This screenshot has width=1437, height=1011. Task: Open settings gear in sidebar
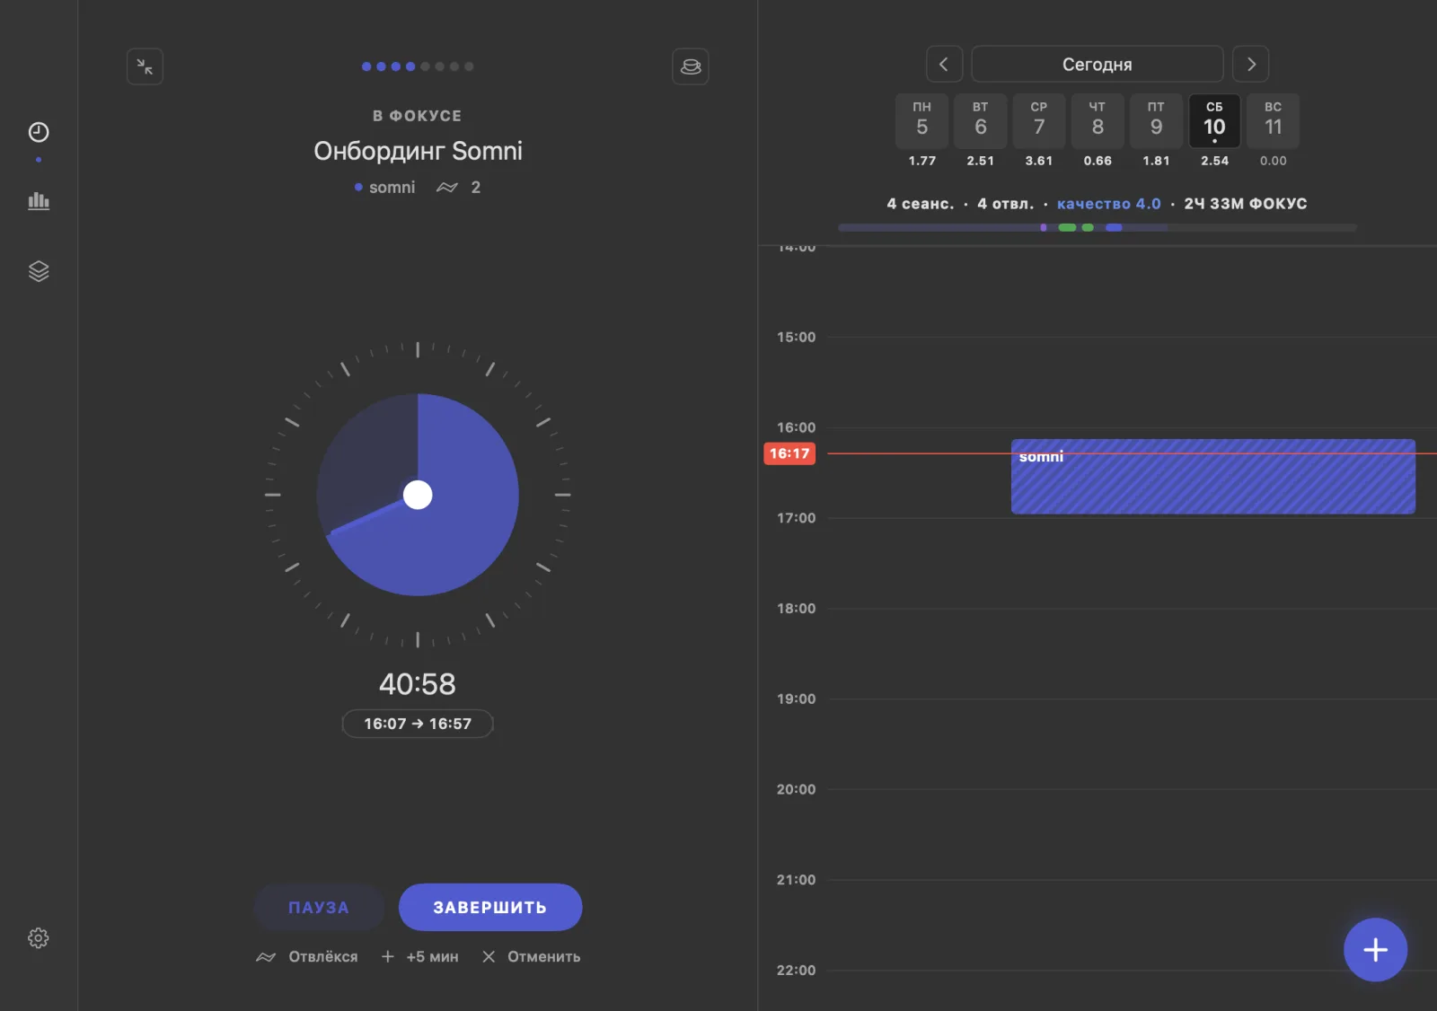coord(39,938)
